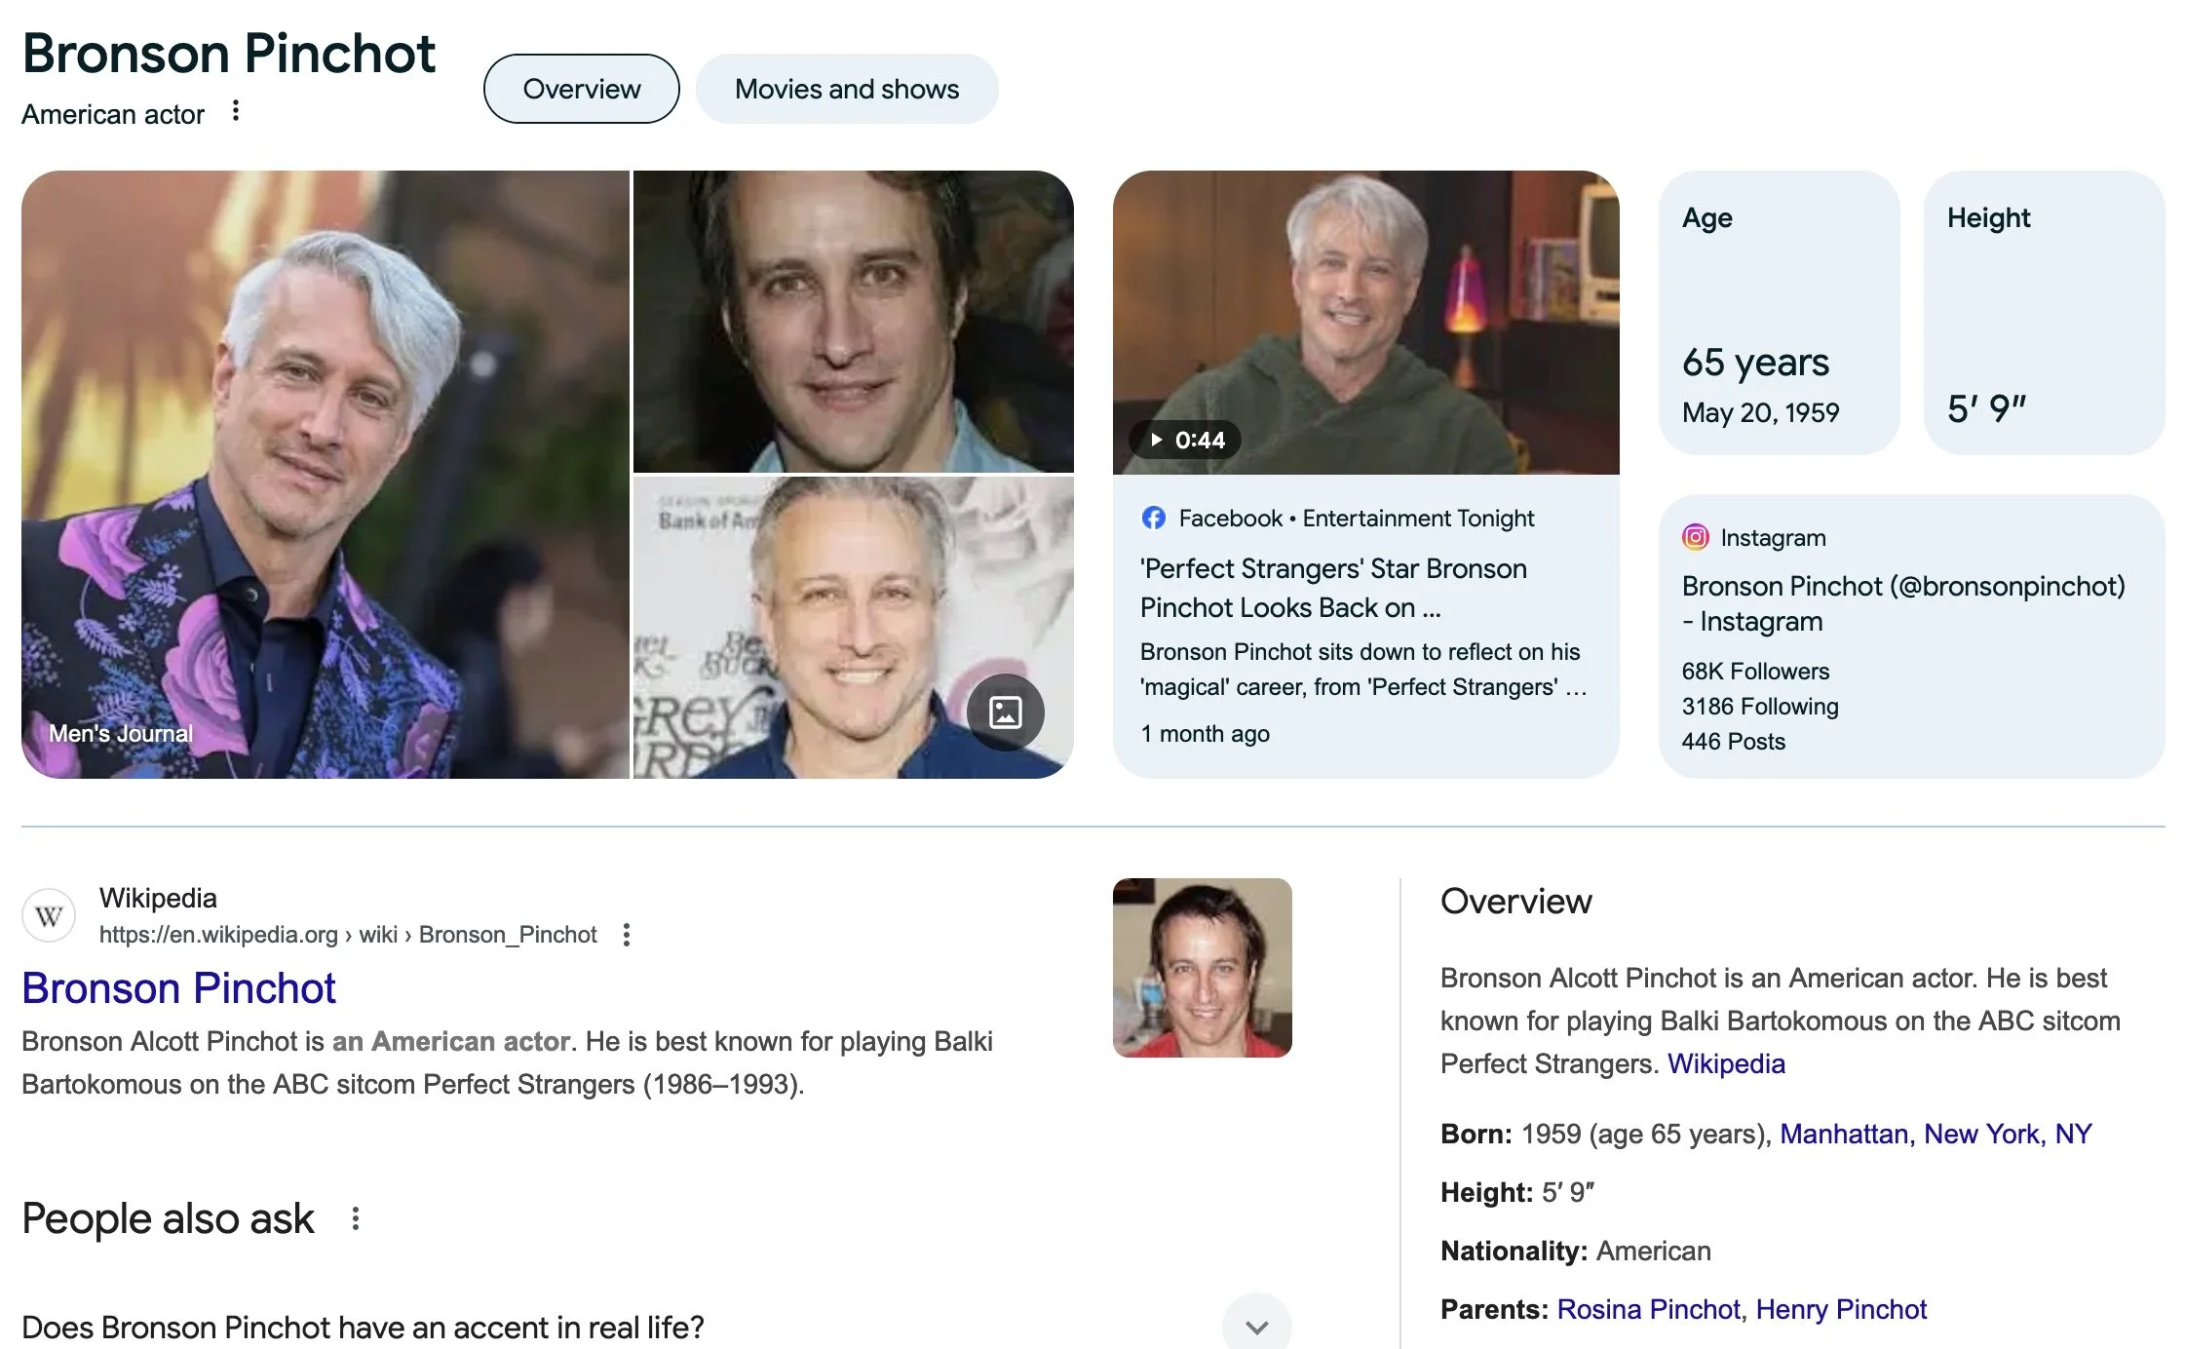Viewport: 2185px width, 1349px height.
Task: Open Rosina Pinchot parent link
Action: click(1647, 1309)
